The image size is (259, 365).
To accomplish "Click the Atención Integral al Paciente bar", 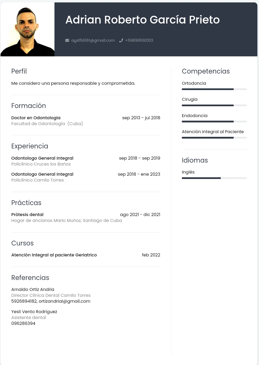I will pyautogui.click(x=214, y=138).
